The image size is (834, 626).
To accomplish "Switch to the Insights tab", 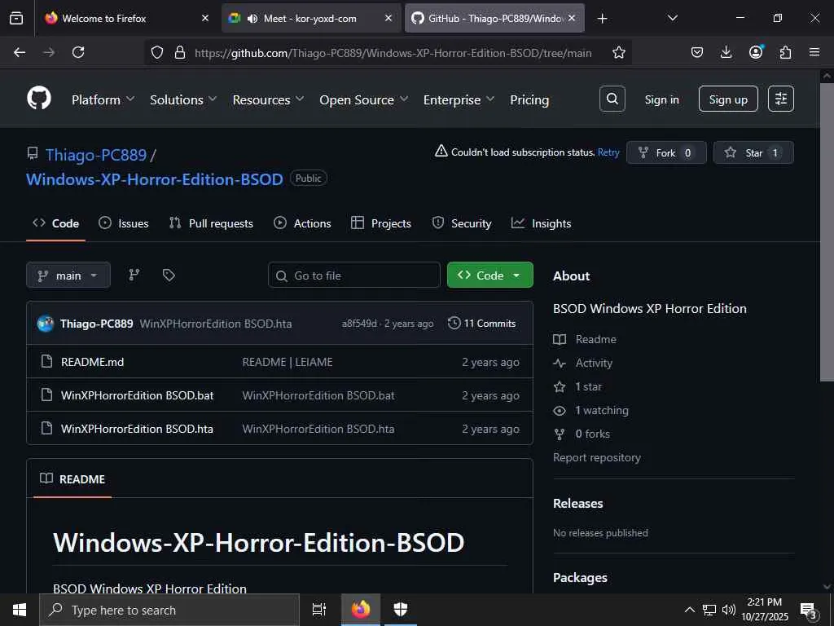I will (x=541, y=223).
